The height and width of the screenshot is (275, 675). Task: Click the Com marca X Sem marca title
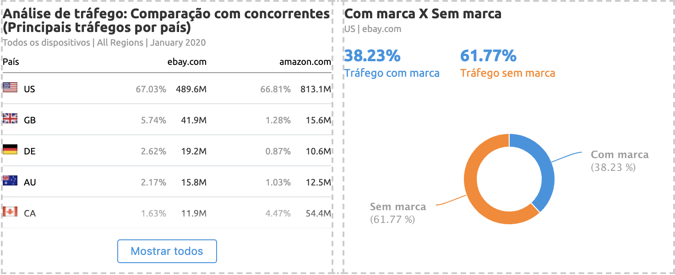pyautogui.click(x=423, y=14)
